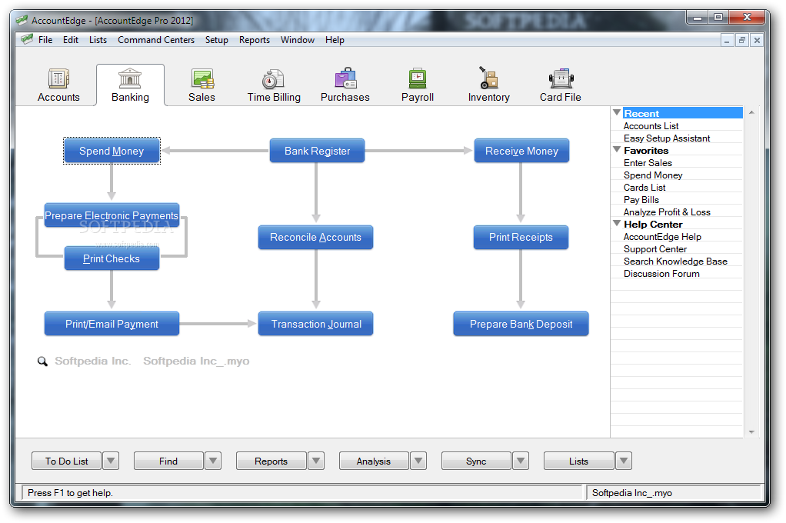
Task: Open Analyze Profit & Loss favorite
Action: point(667,212)
